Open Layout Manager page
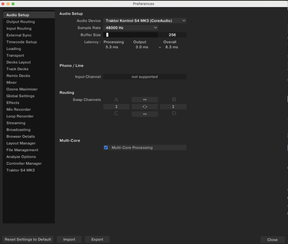288x244 pixels. [x=29, y=143]
